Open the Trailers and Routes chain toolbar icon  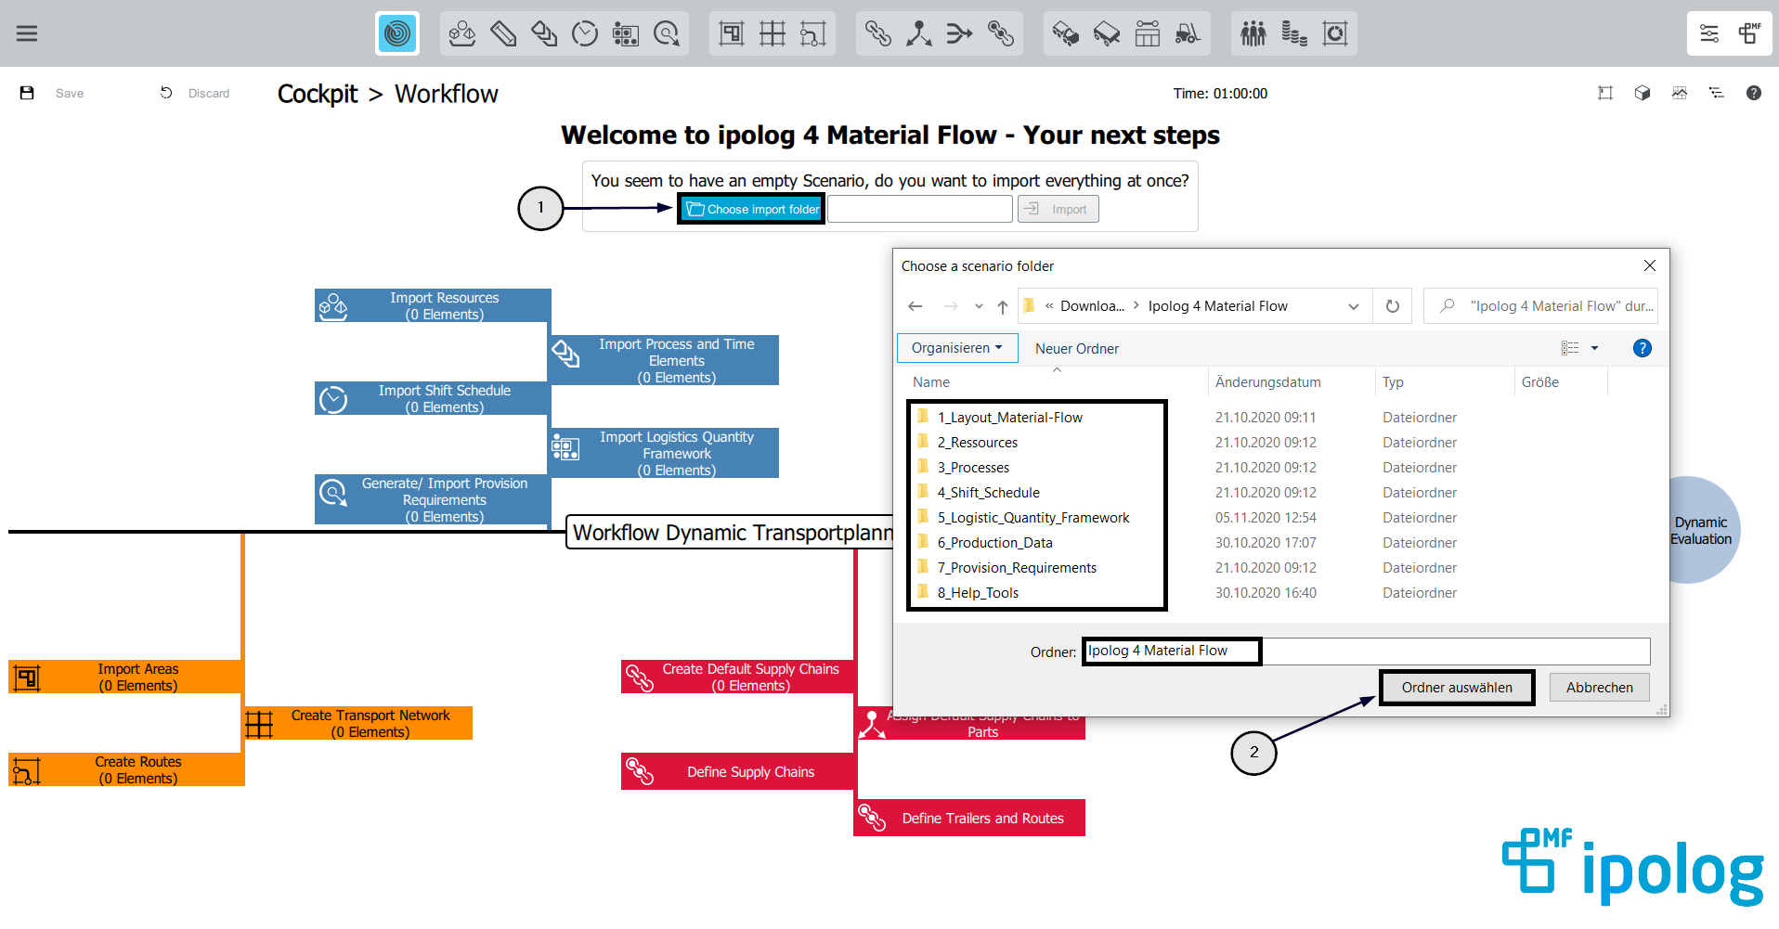click(x=1001, y=34)
